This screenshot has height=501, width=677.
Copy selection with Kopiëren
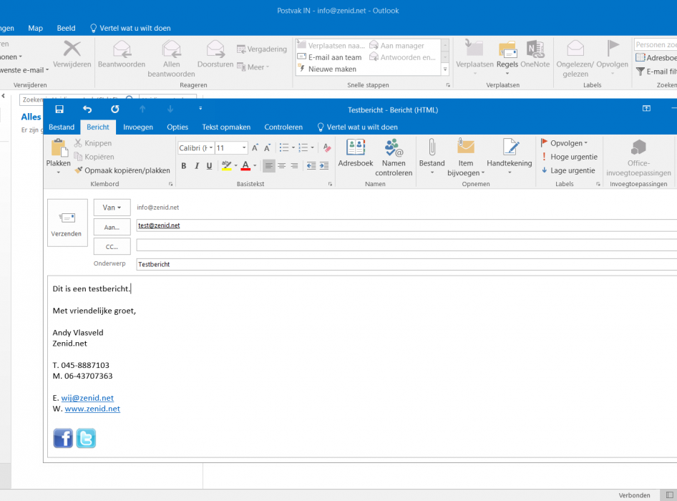(x=94, y=157)
